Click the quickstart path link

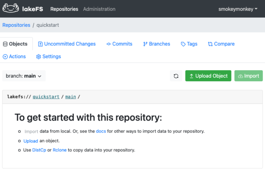tap(46, 97)
